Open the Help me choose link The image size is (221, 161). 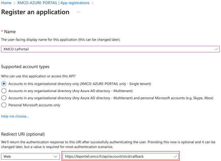tap(15, 116)
